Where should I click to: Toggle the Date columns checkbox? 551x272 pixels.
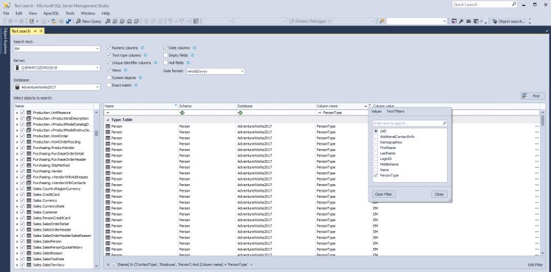(x=165, y=47)
